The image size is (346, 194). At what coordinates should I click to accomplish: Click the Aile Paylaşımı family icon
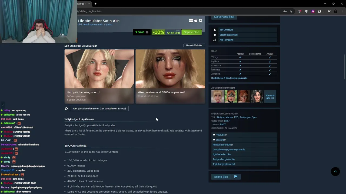[x=215, y=40]
